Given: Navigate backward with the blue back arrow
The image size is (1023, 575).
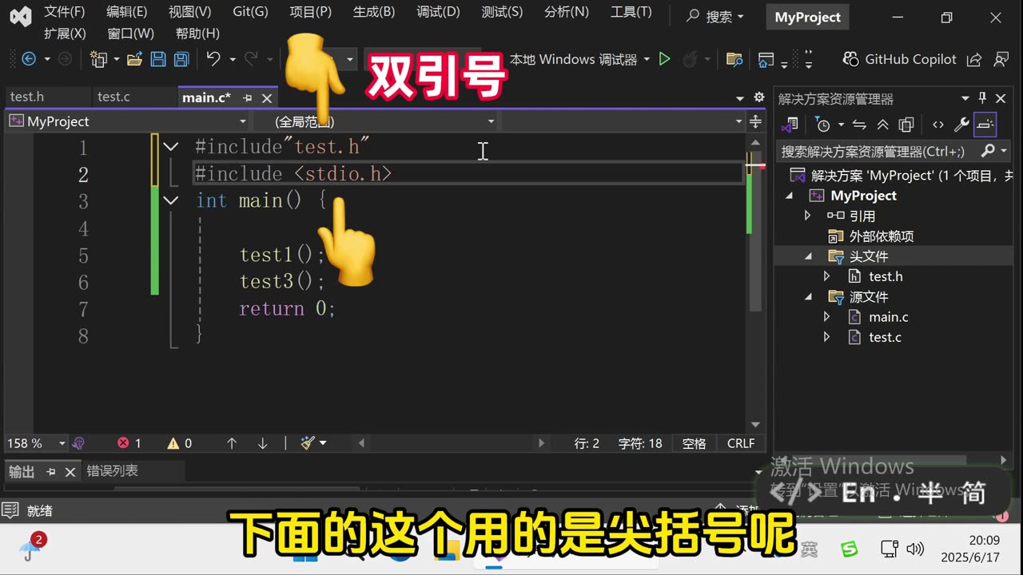Looking at the screenshot, I should 29,59.
